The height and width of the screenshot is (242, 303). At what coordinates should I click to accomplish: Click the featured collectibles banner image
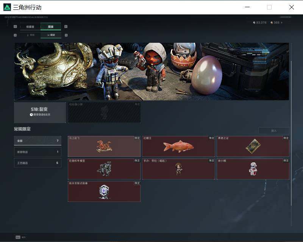pos(151,71)
